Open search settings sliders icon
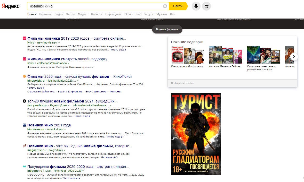Image resolution: width=304 pixels, height=182 pixels. 206,6
